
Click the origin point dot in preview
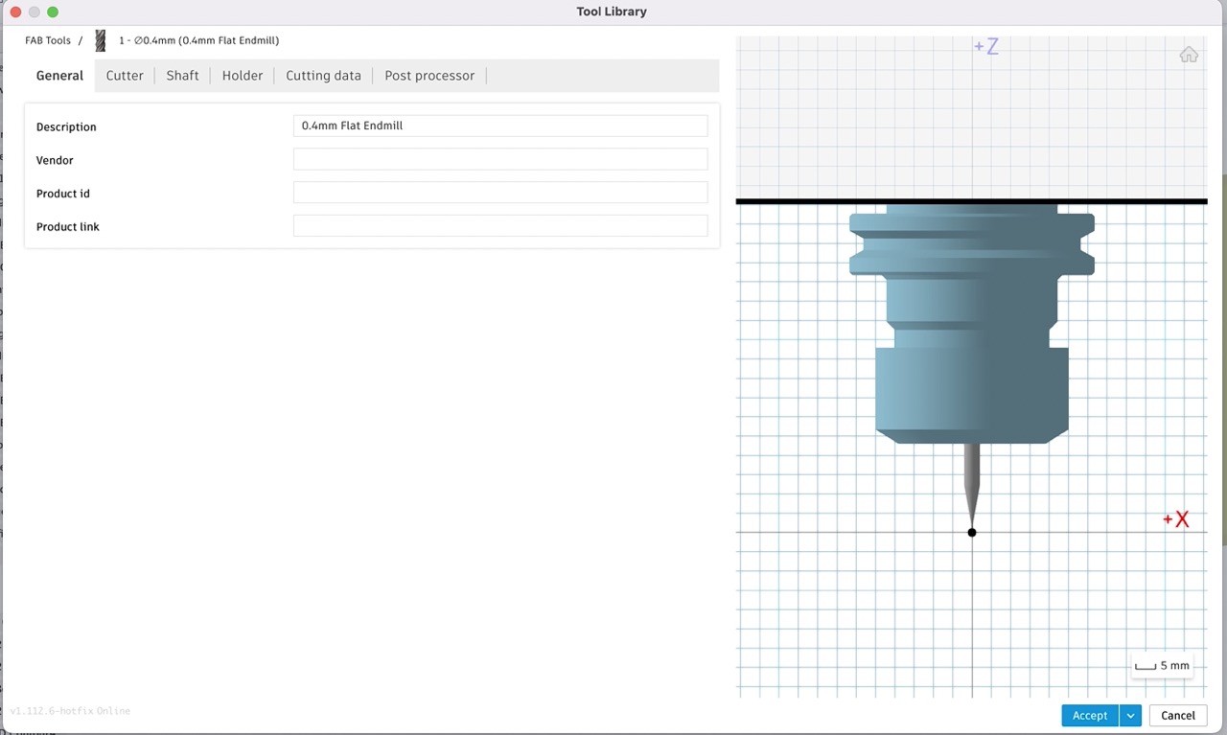pos(972,532)
